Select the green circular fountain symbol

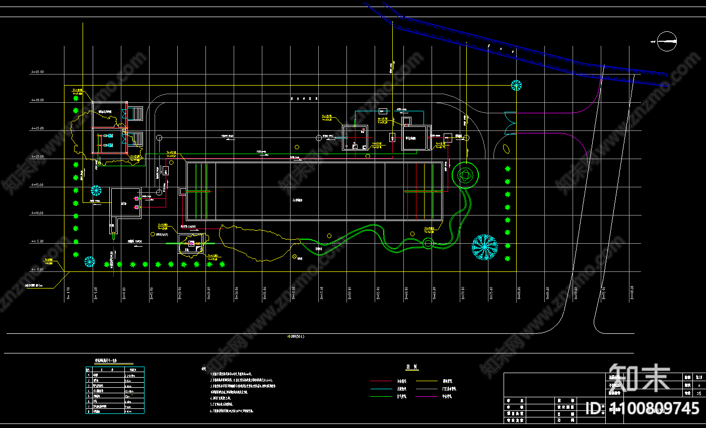(x=465, y=175)
